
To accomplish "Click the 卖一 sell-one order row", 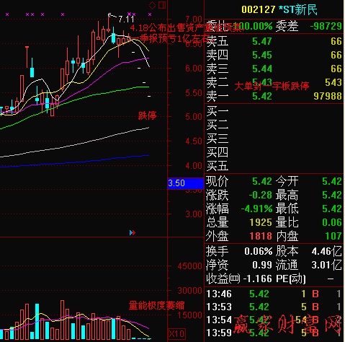I will (x=274, y=96).
